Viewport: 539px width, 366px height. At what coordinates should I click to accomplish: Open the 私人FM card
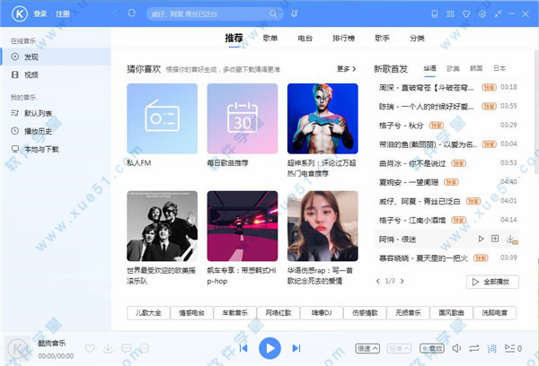tap(163, 118)
